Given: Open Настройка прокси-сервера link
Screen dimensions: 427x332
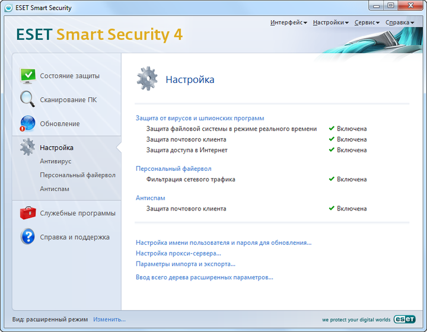Looking at the screenshot, I should click(179, 253).
